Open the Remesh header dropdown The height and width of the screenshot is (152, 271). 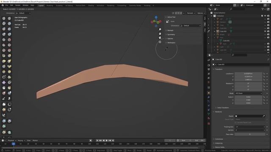tap(191, 13)
